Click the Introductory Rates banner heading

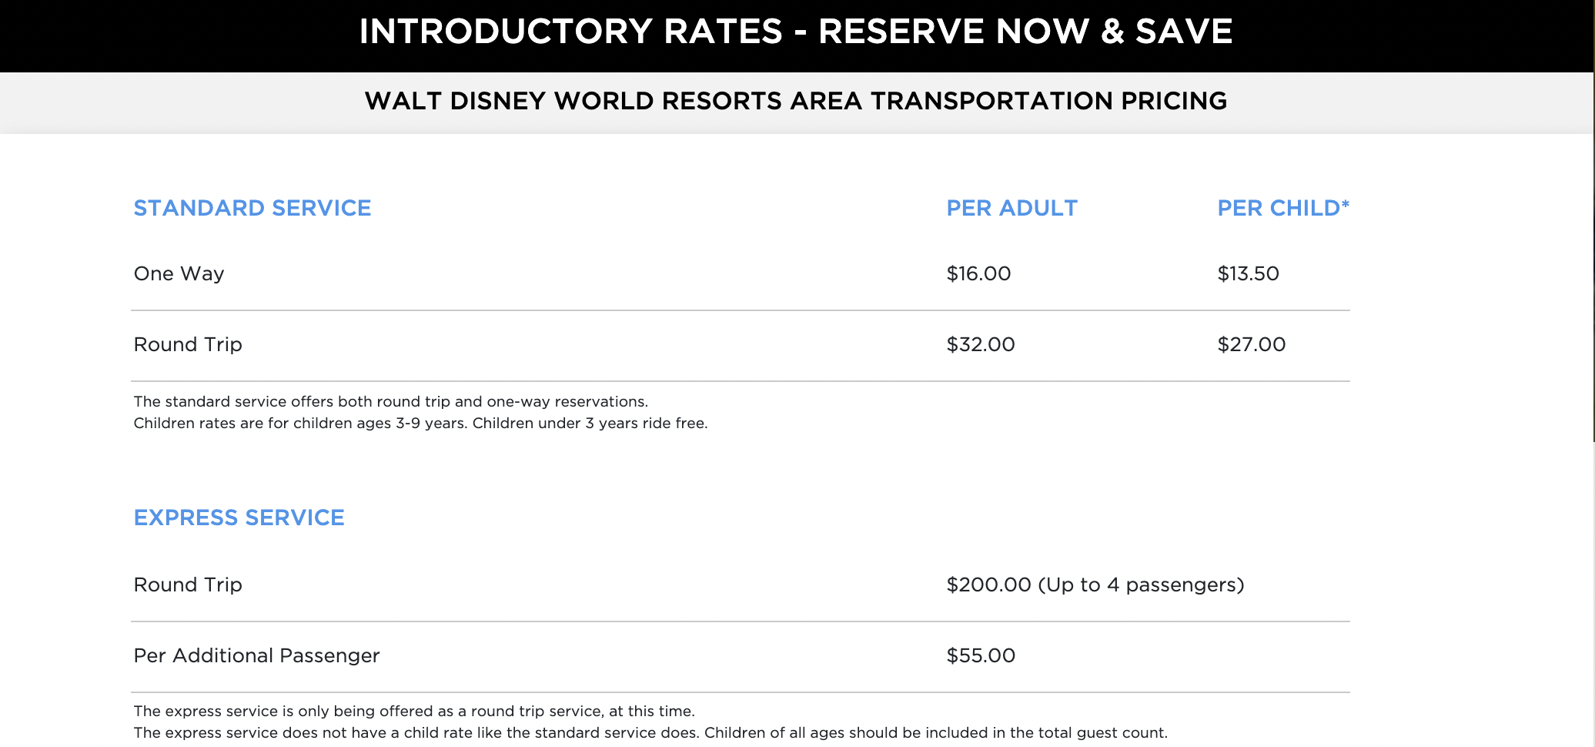(796, 32)
